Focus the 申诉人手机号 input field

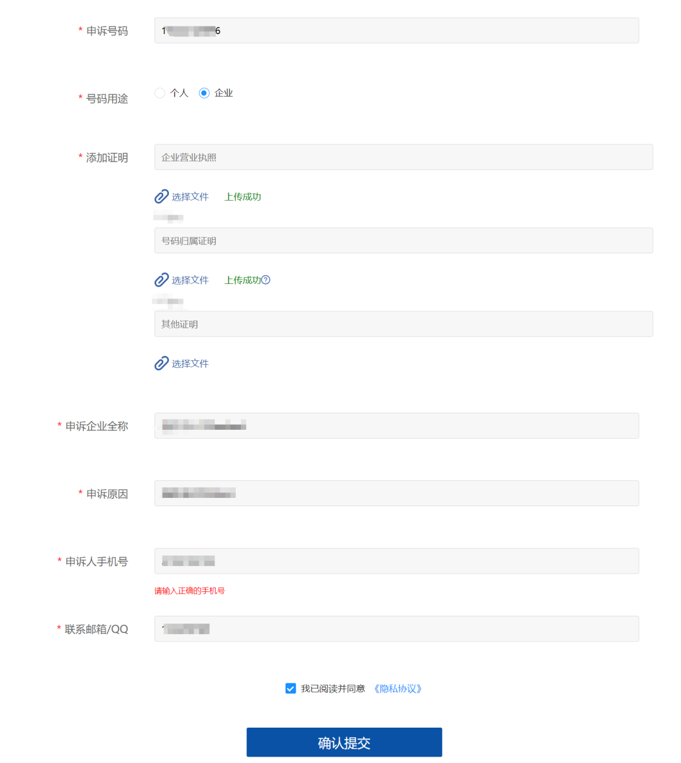click(397, 560)
